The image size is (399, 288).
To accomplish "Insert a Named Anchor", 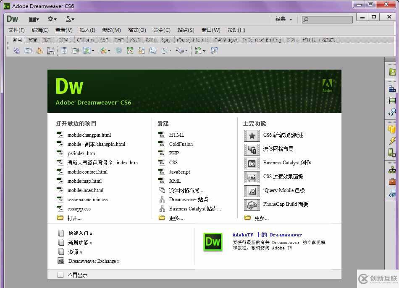I will click(40, 51).
